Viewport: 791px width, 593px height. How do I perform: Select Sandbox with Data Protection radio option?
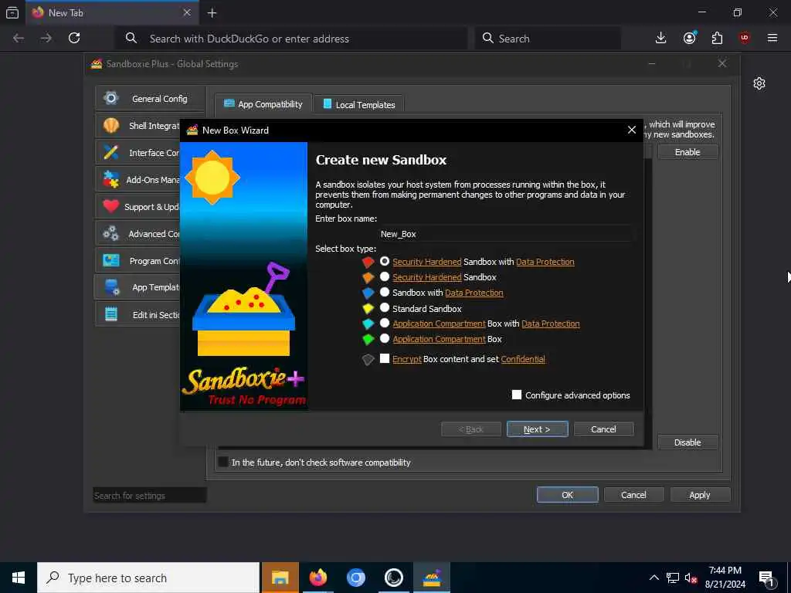pos(385,293)
